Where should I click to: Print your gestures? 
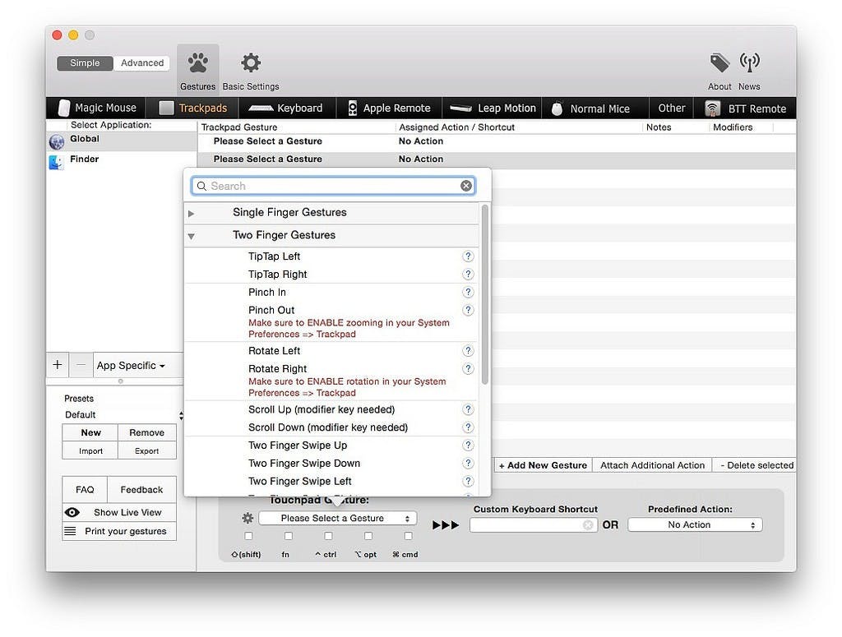pos(119,531)
